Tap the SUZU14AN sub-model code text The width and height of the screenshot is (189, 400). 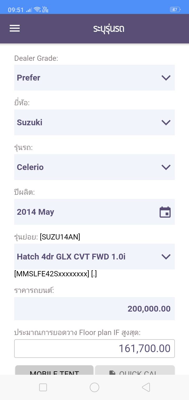[60, 237]
